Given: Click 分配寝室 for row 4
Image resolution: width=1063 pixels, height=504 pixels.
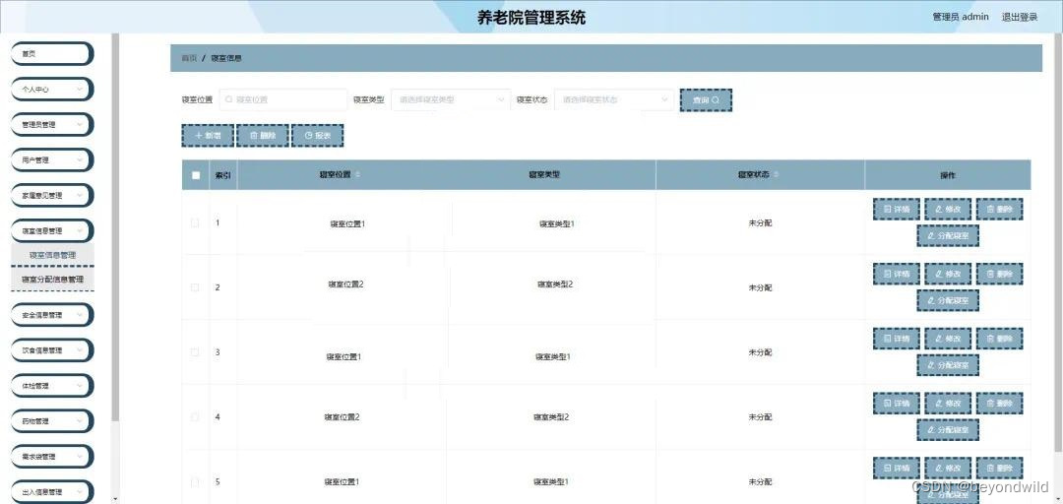Looking at the screenshot, I should 948,429.
